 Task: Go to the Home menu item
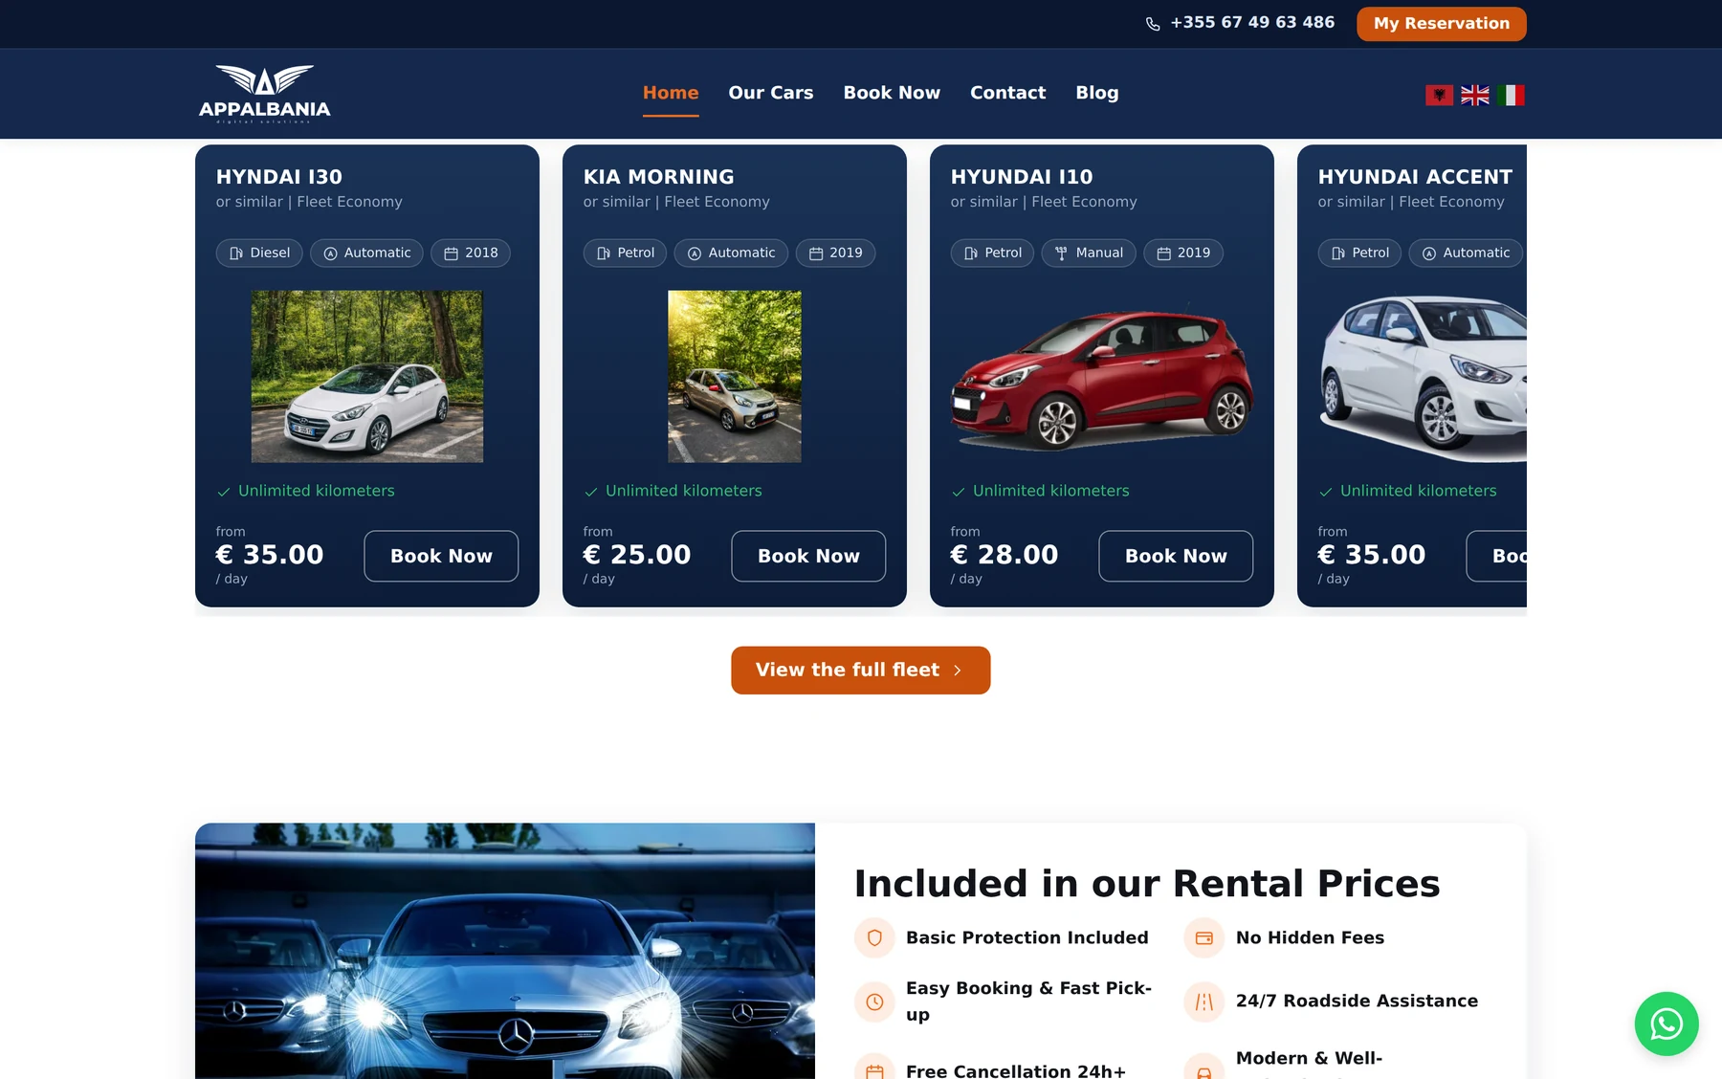(x=671, y=93)
